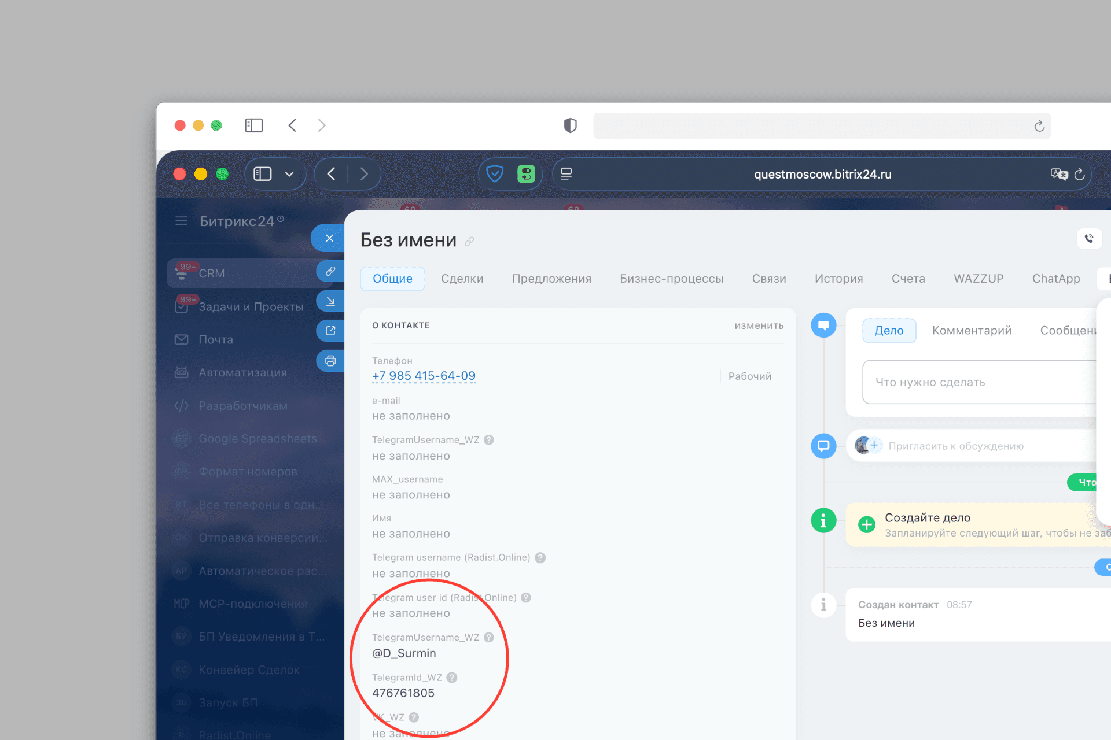The image size is (1111, 740).
Task: Switch to the WAZZUP tab
Action: tap(978, 278)
